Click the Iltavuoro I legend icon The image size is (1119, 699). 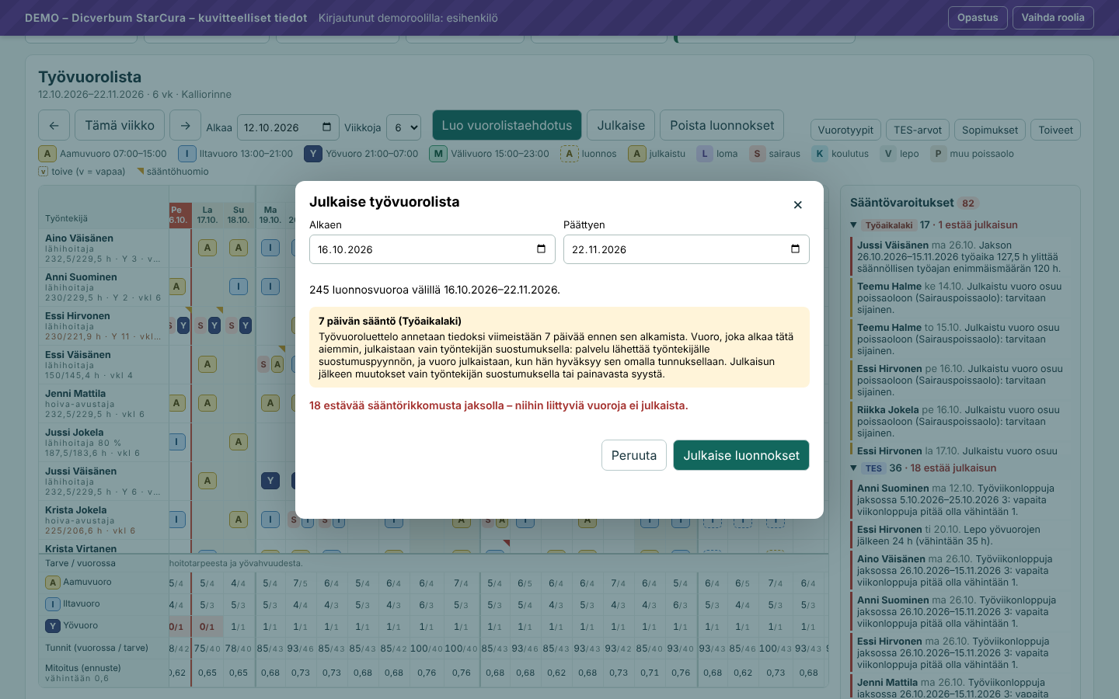(x=186, y=154)
